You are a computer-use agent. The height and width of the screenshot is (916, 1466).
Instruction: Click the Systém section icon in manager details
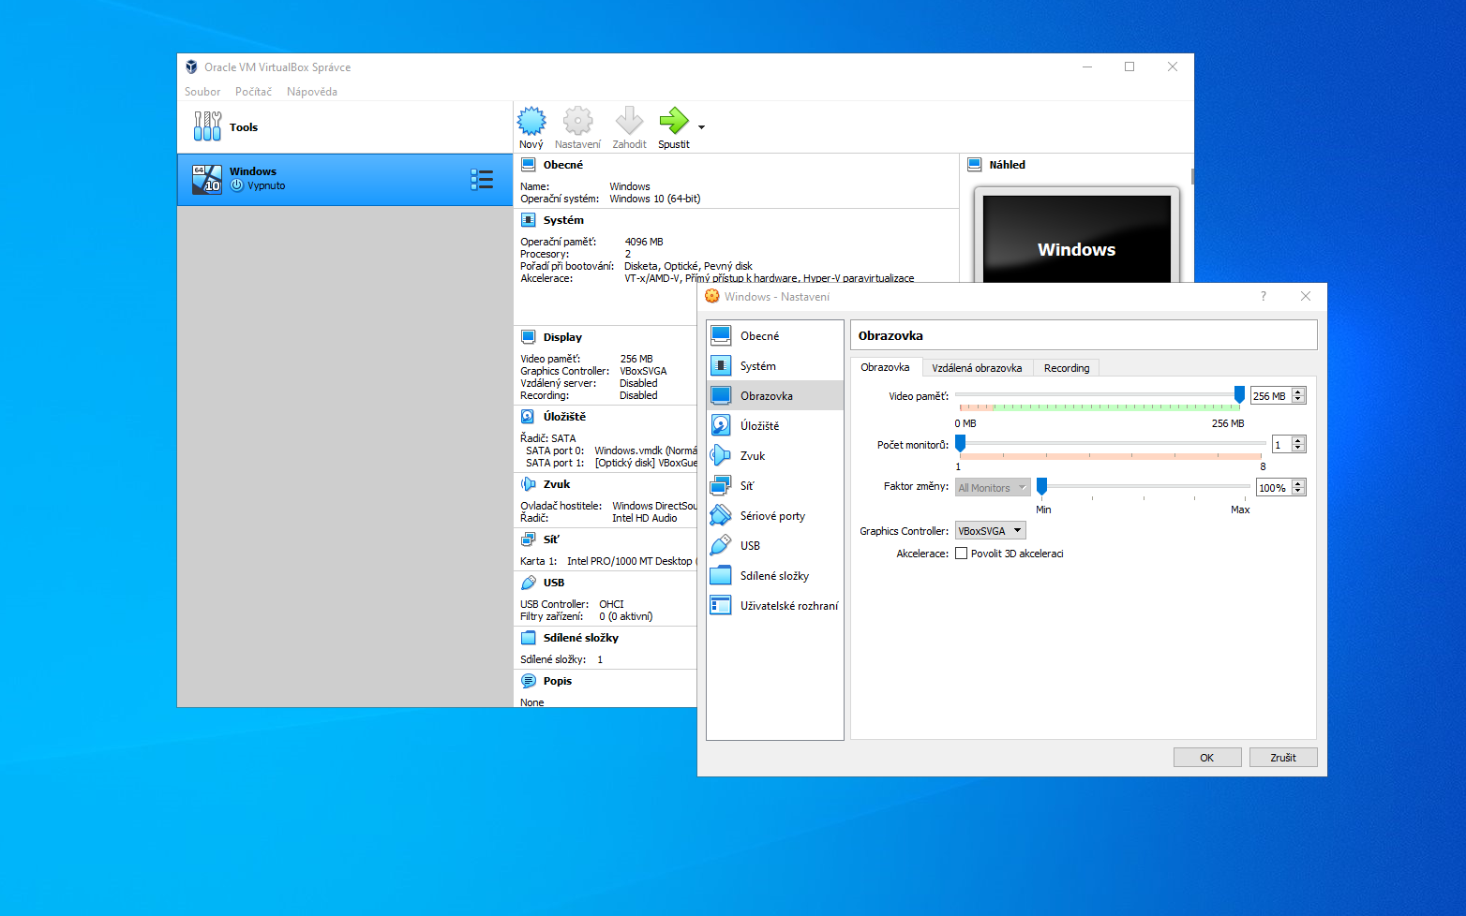click(529, 220)
